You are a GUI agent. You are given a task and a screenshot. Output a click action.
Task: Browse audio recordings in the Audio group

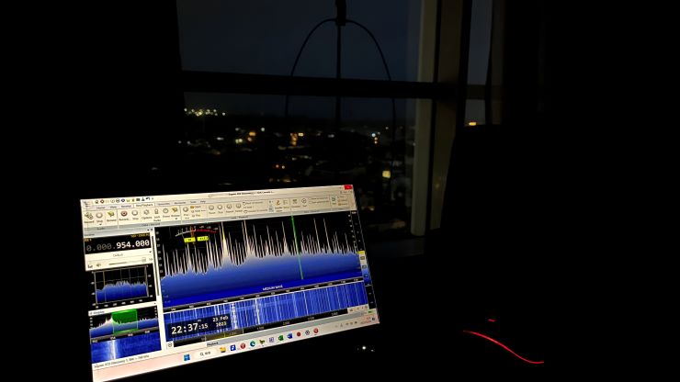click(111, 215)
